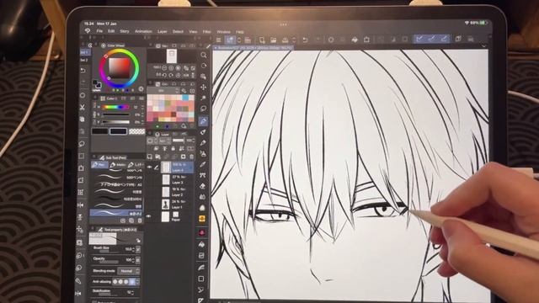
Task: Open the File menu
Action: 99,31
